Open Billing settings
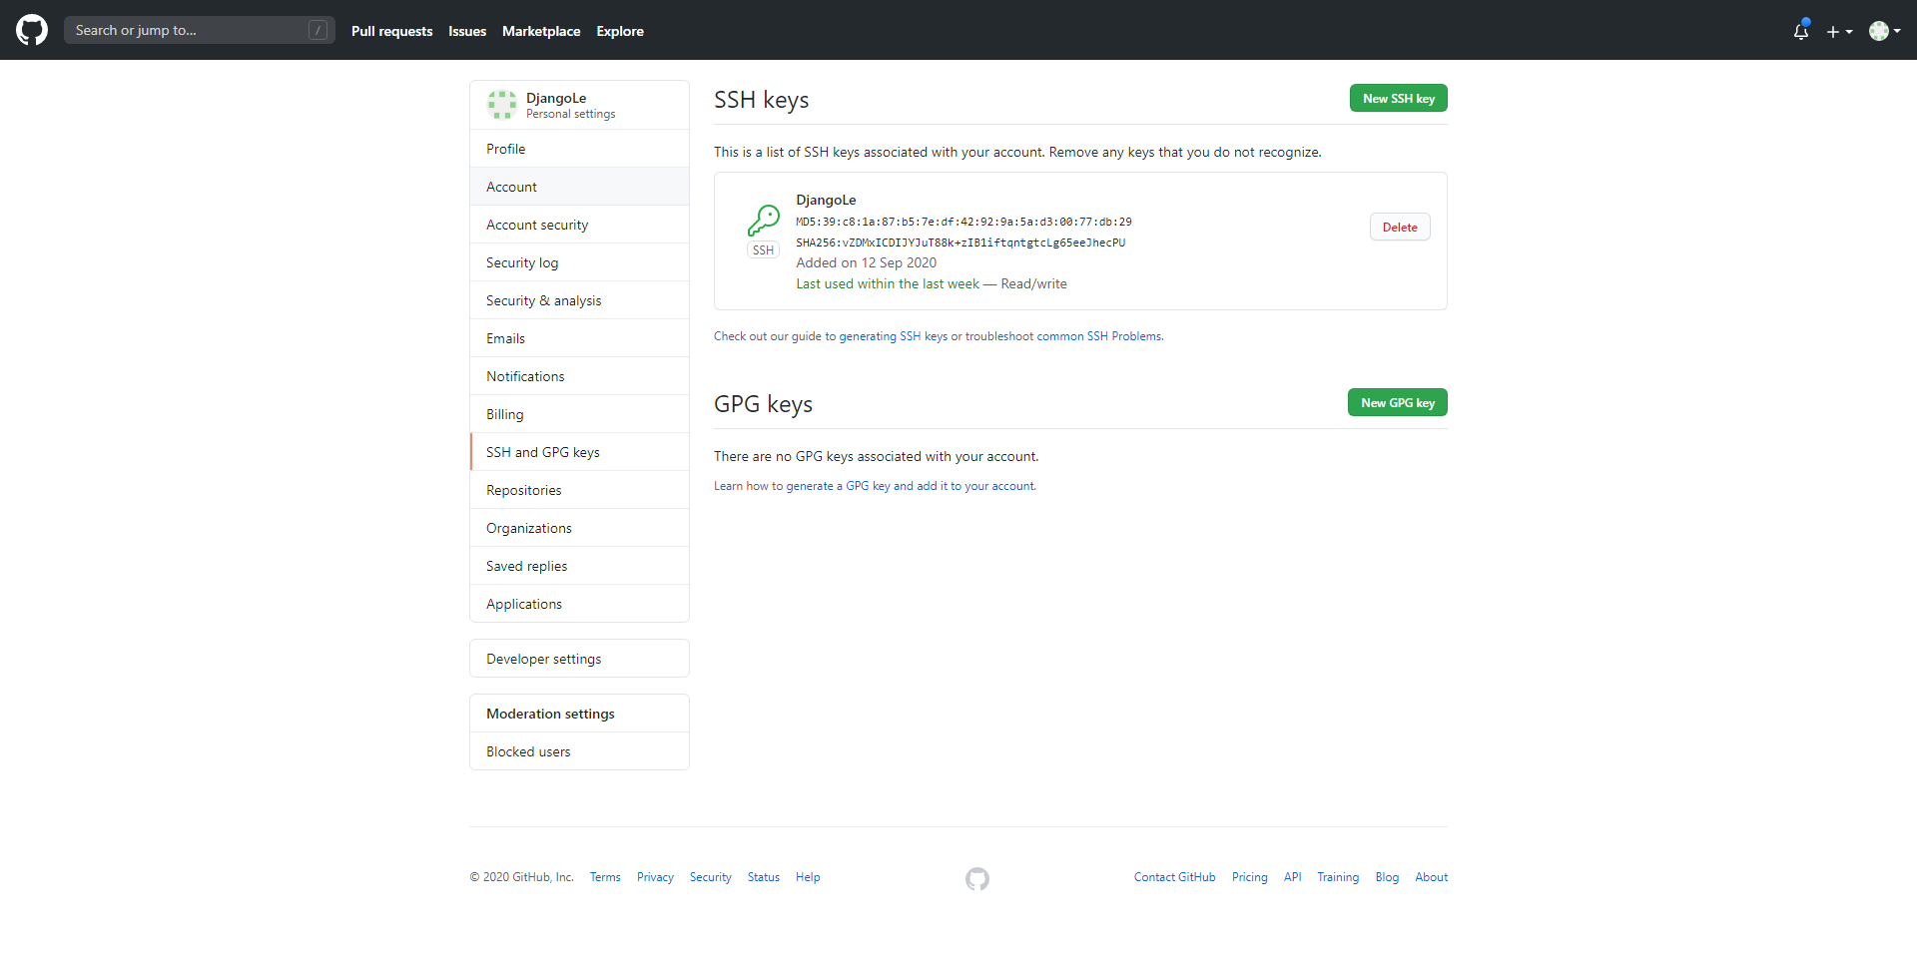The height and width of the screenshot is (967, 1917). click(579, 414)
